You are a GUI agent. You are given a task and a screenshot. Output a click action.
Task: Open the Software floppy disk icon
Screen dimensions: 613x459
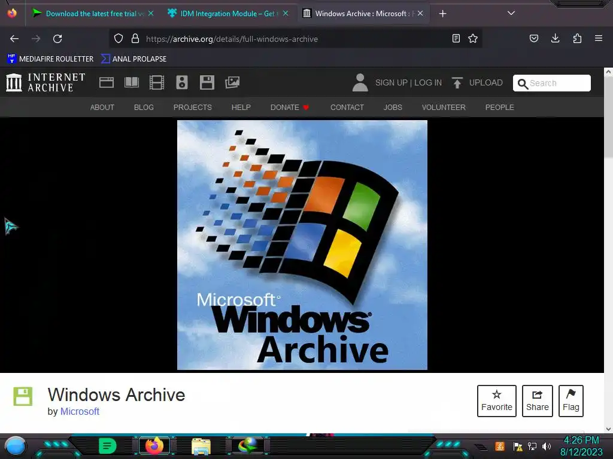(207, 82)
